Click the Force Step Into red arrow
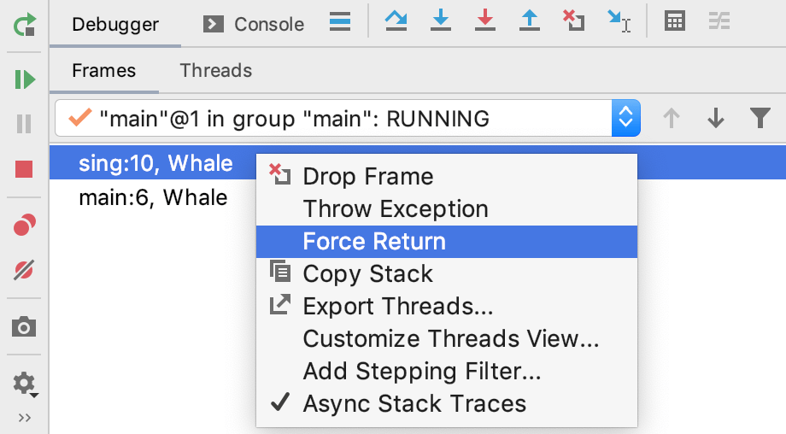The width and height of the screenshot is (786, 434). (x=484, y=21)
